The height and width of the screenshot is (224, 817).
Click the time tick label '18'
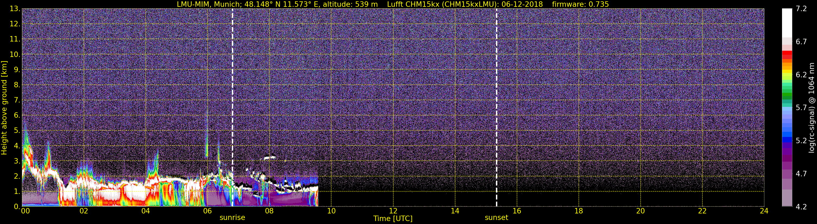(x=578, y=211)
